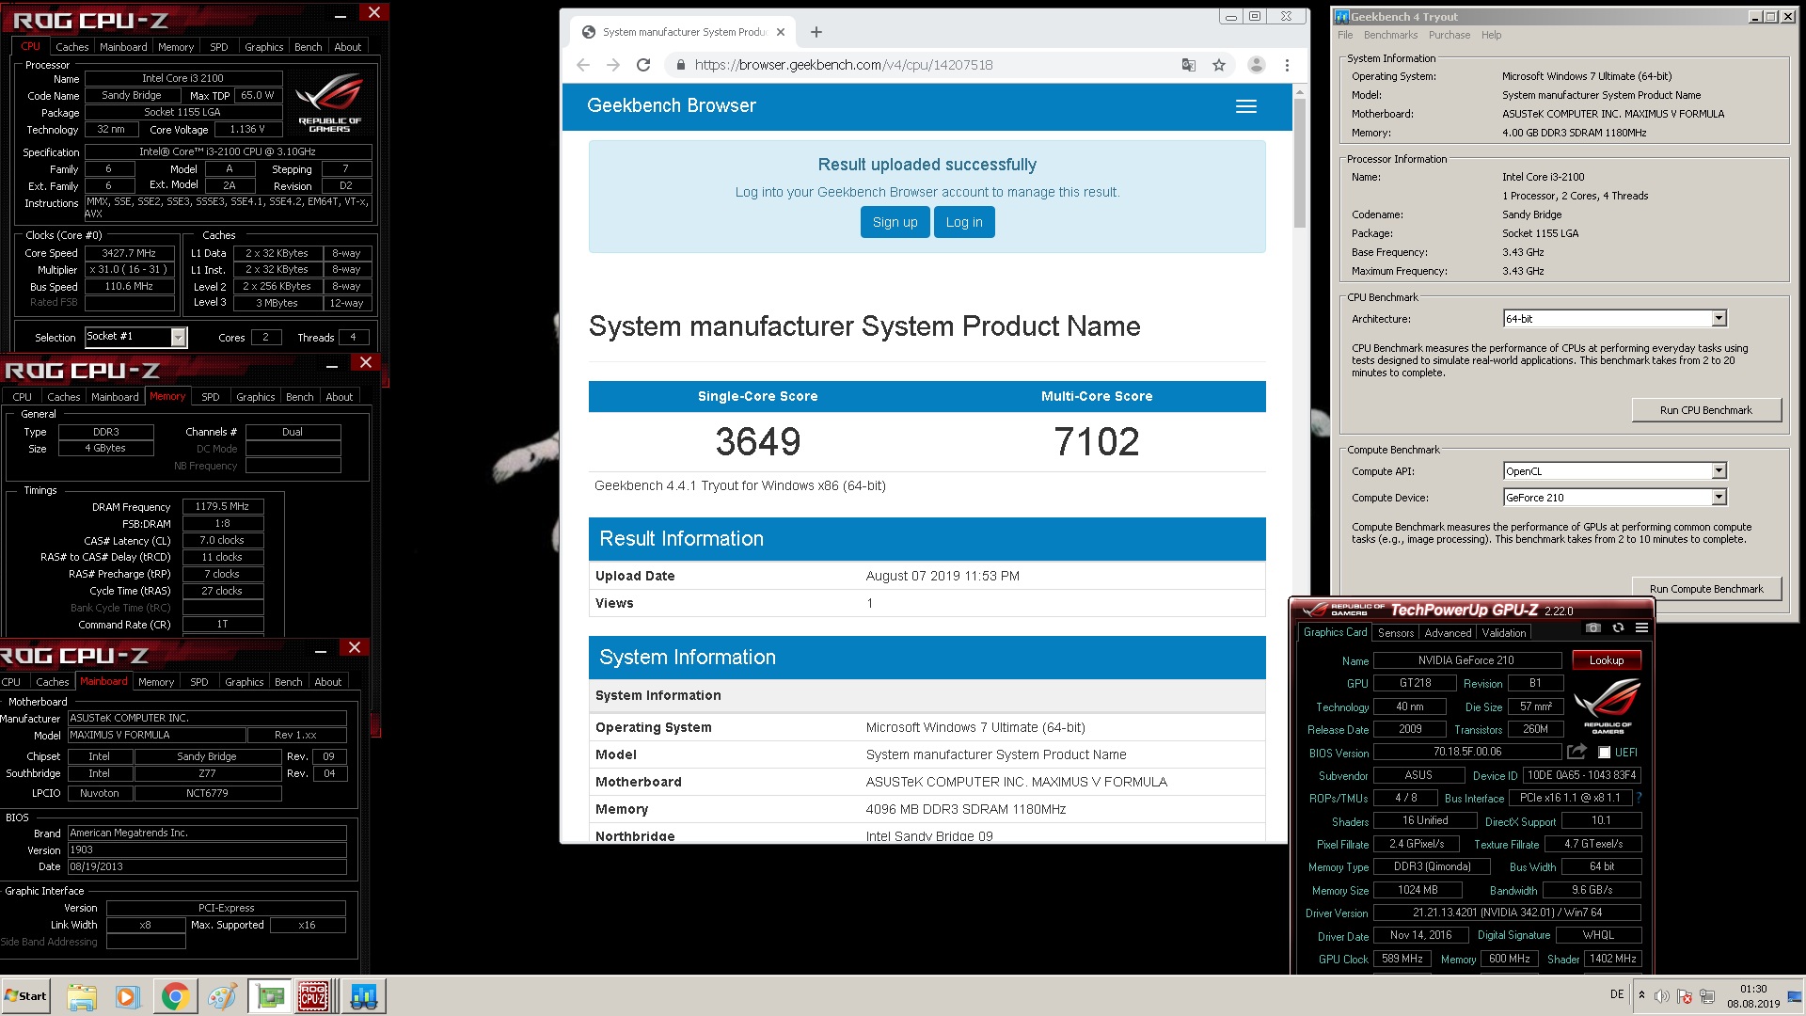Click the GPU-Z Name field NVIDIA GeForce 210
Image resolution: width=1806 pixels, height=1016 pixels.
pyautogui.click(x=1465, y=660)
